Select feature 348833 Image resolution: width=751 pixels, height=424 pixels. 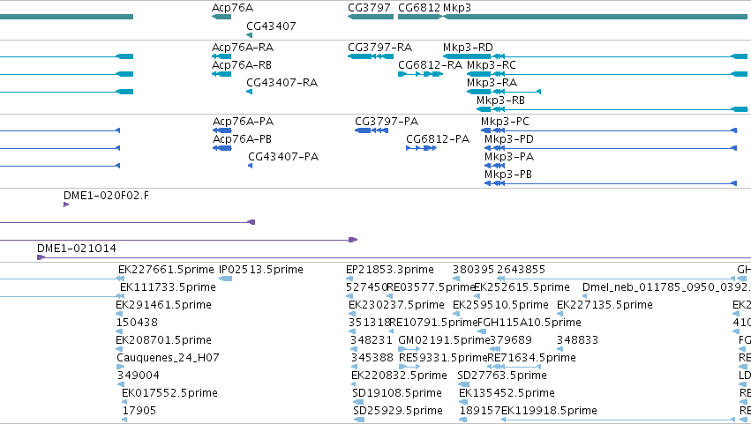point(559,349)
